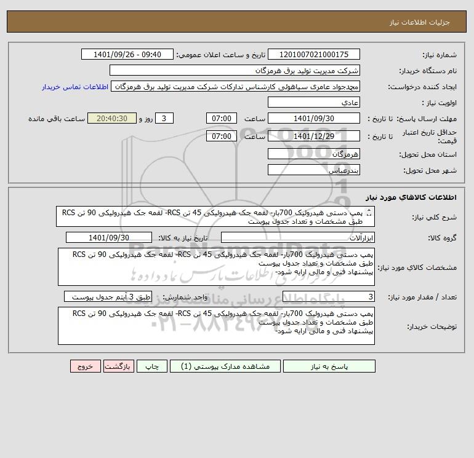The width and height of the screenshot is (474, 458).
Task: Click the جزئیات اطلاعات نیاز header title
Action: click(420, 22)
